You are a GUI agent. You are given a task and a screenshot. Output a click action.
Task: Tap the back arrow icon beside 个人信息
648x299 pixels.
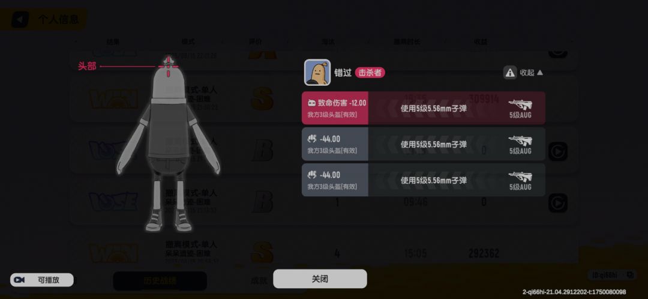[19, 19]
